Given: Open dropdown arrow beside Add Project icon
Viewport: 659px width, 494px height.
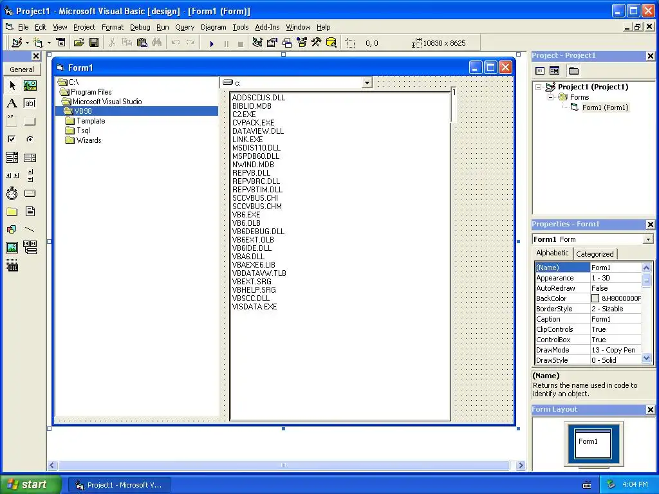Looking at the screenshot, I should coord(27,43).
